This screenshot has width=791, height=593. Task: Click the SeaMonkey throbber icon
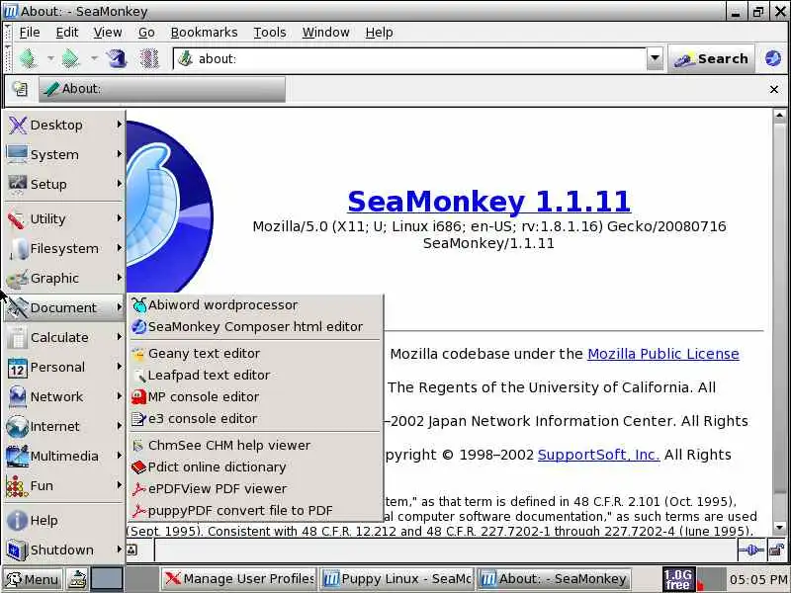[x=773, y=58]
